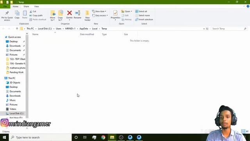The width and height of the screenshot is (250, 141).
Task: Expand the Open dropdown in ribbon
Action: [x=127, y=11]
